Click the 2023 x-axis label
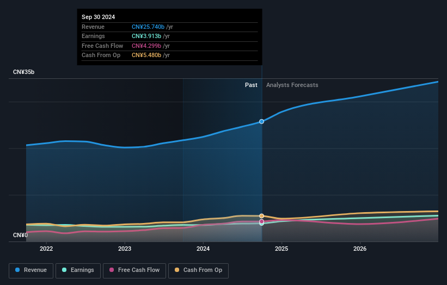447x285 pixels. click(125, 249)
